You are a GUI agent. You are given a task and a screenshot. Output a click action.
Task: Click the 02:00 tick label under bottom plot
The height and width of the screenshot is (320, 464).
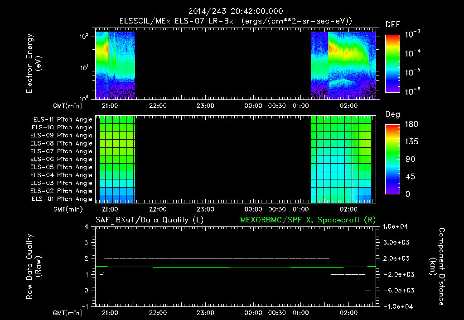point(348,313)
